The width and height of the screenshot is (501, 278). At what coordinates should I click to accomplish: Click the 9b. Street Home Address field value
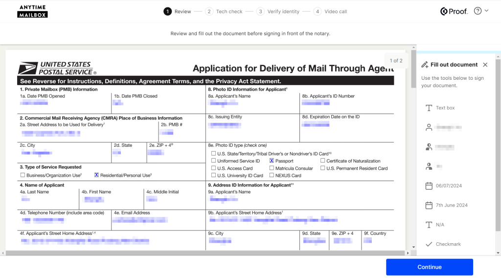click(x=273, y=220)
